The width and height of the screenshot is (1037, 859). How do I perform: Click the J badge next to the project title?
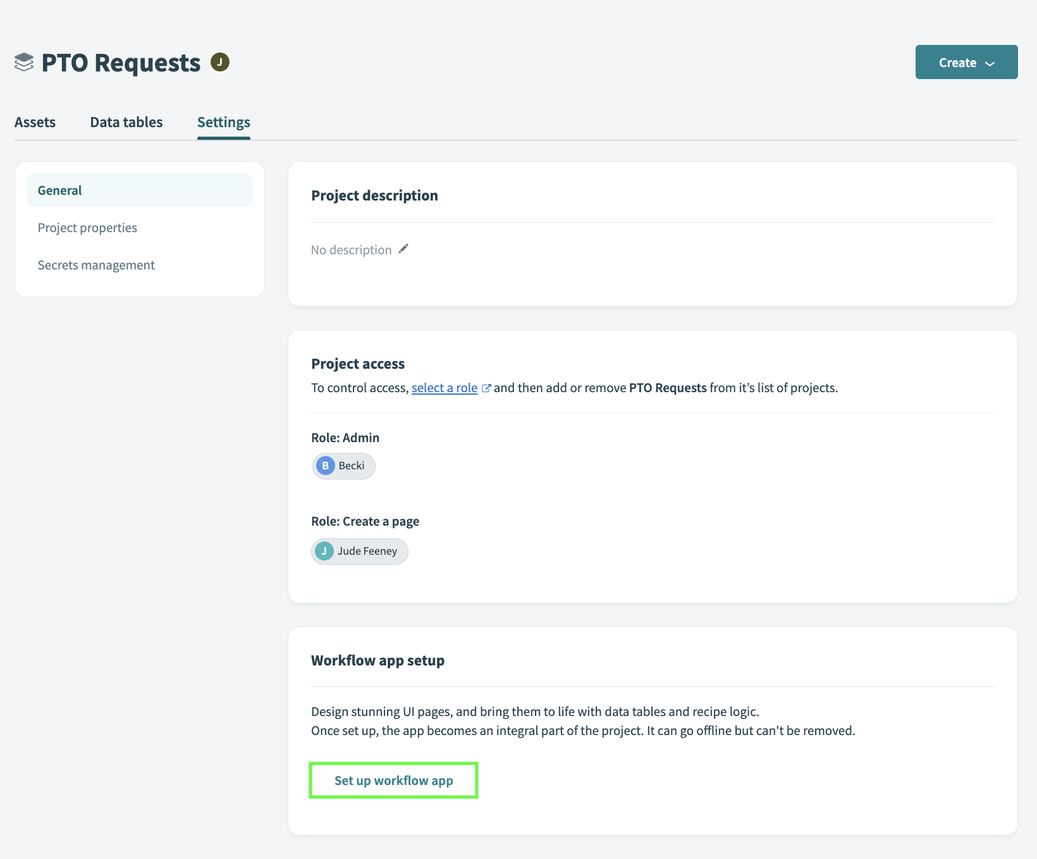219,62
